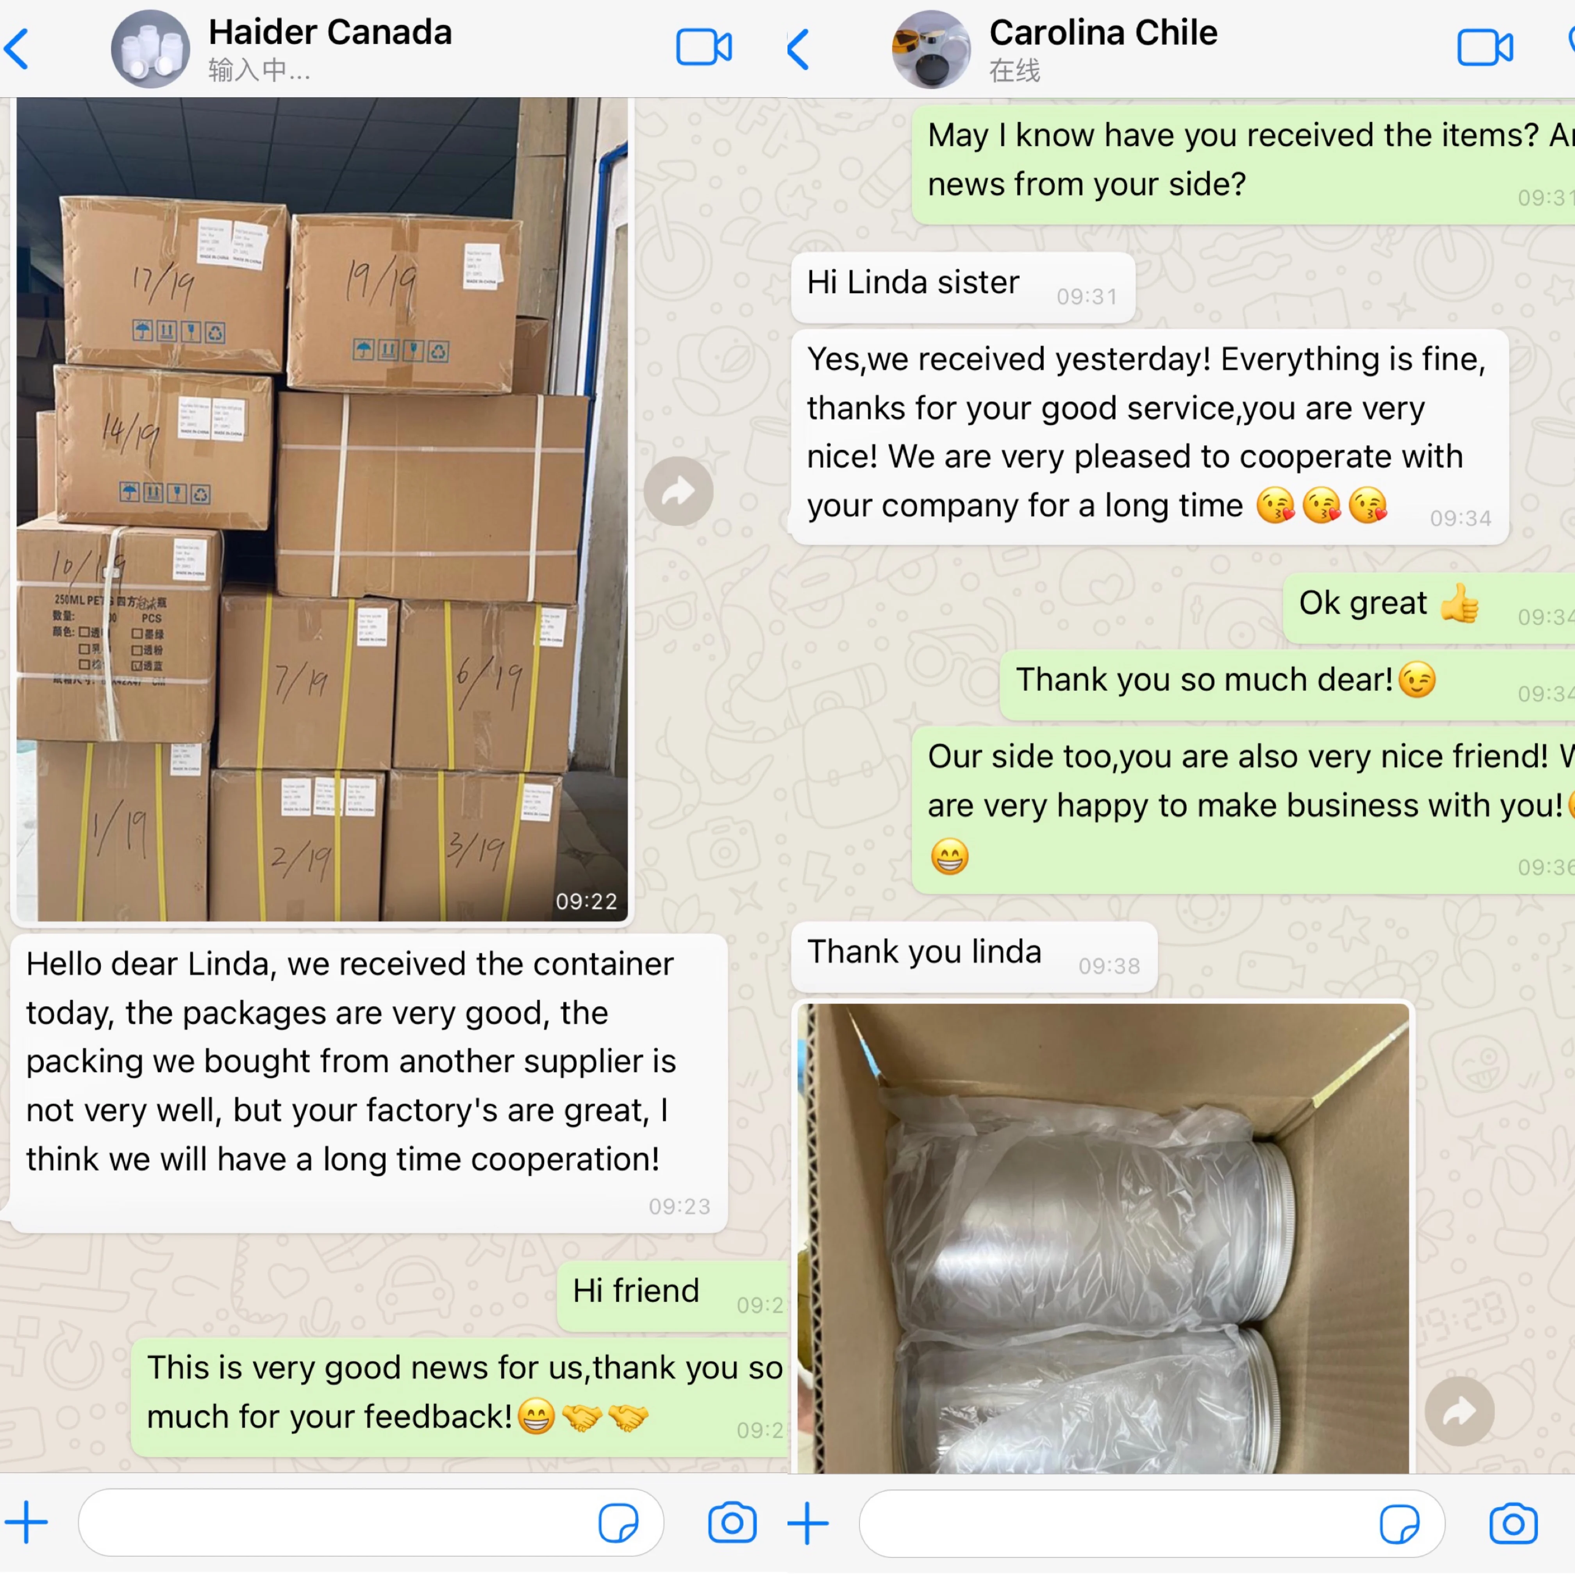Image resolution: width=1575 pixels, height=1574 pixels.
Task: Go back from Haider Canada chat
Action: tap(17, 48)
